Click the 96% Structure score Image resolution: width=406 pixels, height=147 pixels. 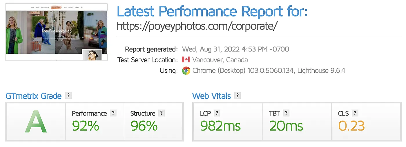coord(144,126)
